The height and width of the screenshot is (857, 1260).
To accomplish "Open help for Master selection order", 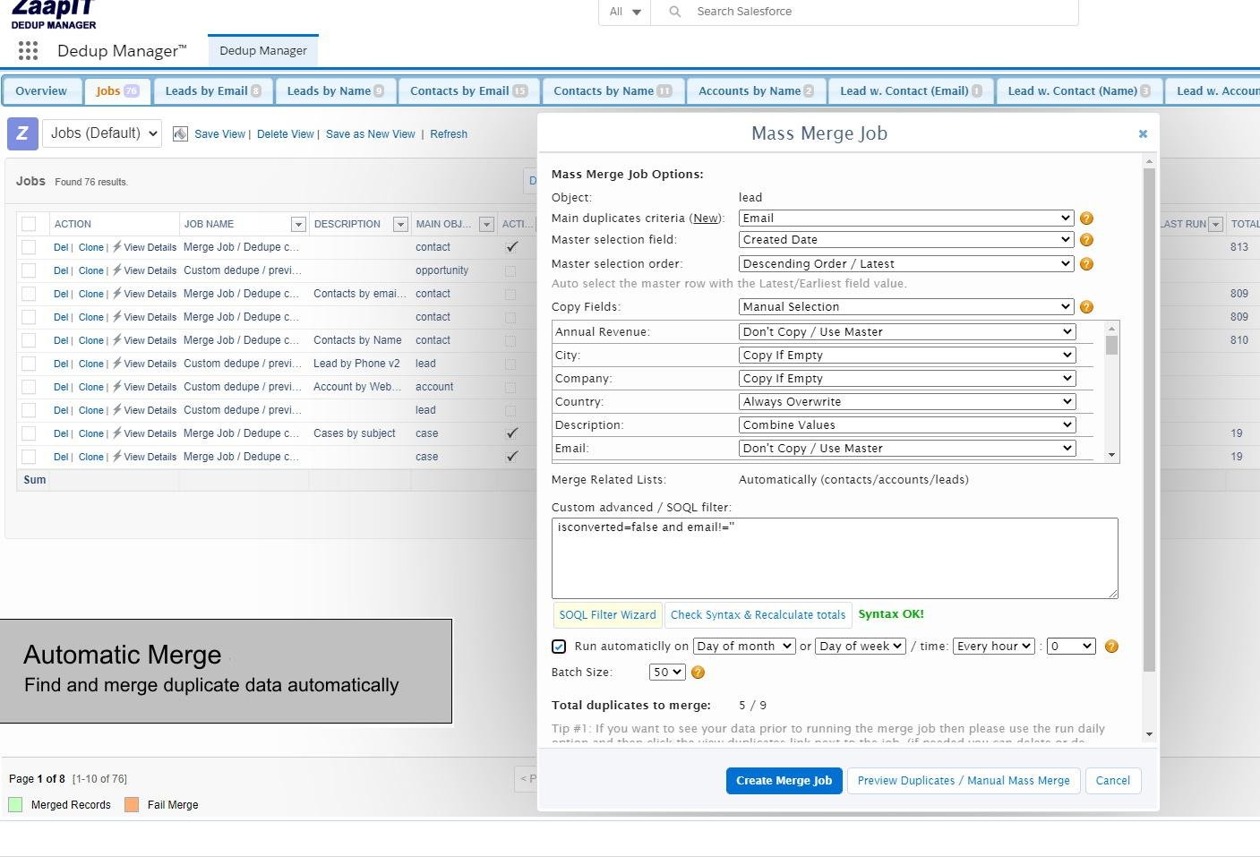I will point(1086,264).
